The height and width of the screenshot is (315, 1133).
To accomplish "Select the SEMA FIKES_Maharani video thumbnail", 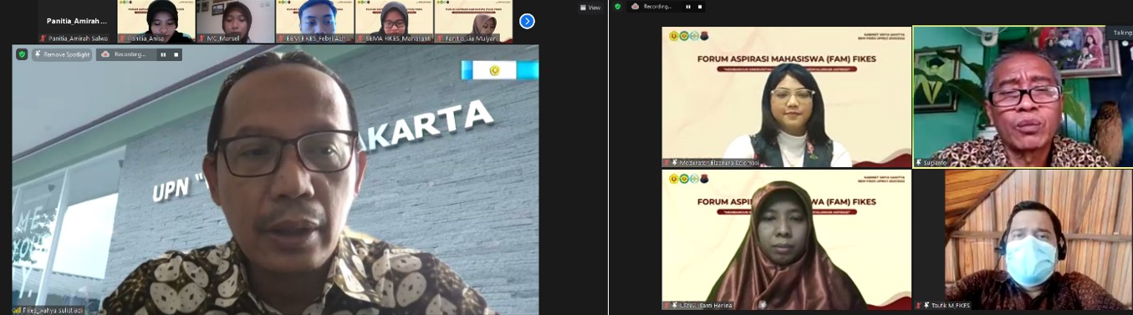I will click(394, 22).
